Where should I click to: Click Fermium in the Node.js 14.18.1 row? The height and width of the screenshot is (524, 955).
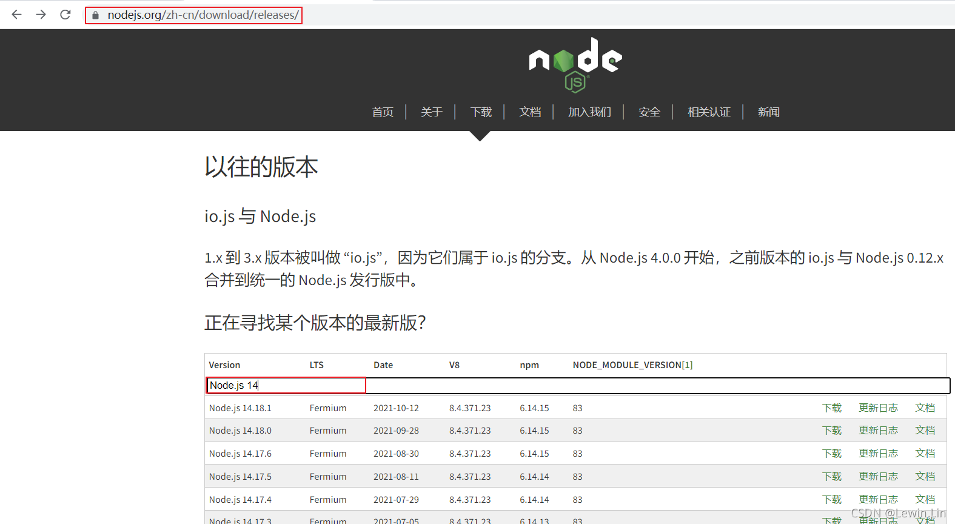tap(328, 408)
